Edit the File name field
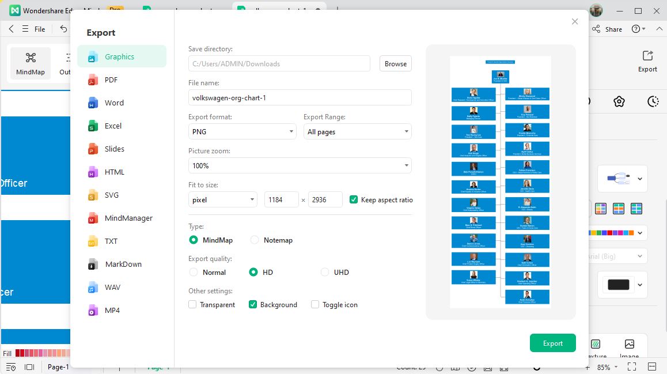667x374 pixels. [x=300, y=97]
